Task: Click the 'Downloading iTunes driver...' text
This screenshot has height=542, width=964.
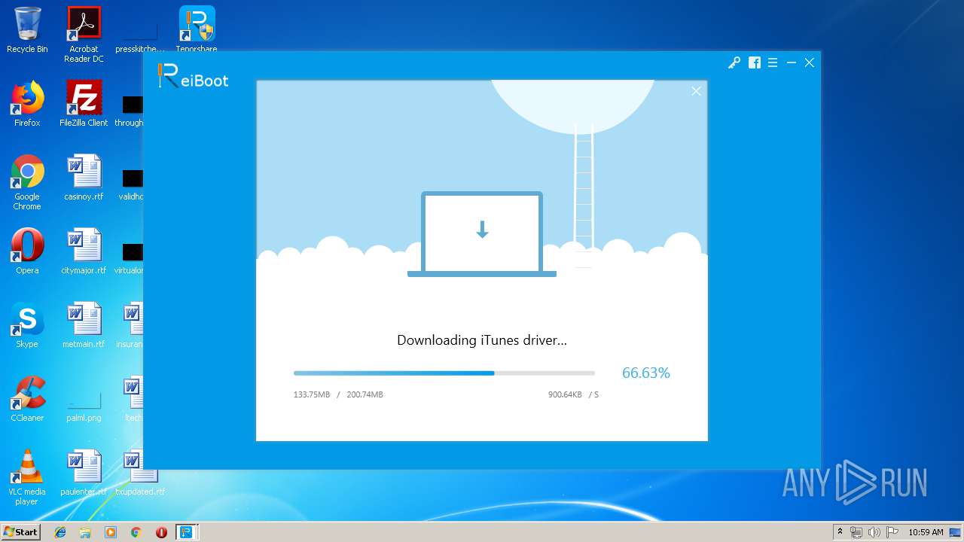Action: coord(482,340)
